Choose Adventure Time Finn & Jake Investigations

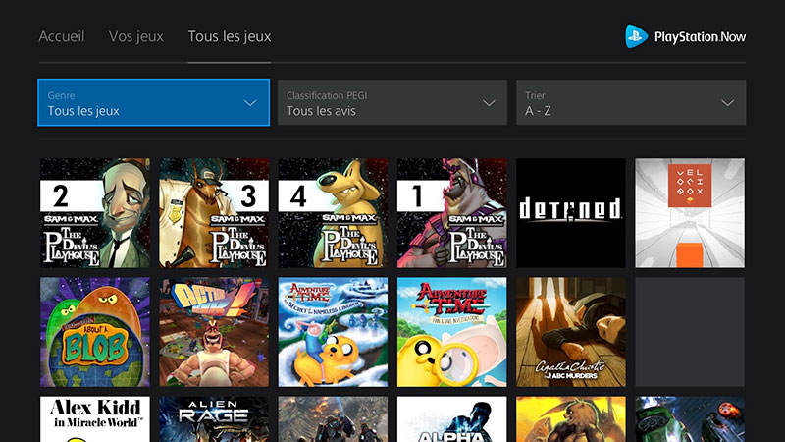(x=451, y=331)
